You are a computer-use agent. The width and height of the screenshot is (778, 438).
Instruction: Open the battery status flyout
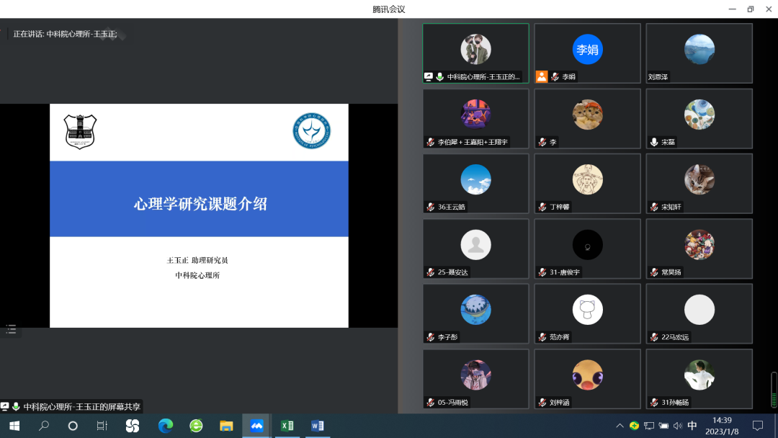click(664, 425)
